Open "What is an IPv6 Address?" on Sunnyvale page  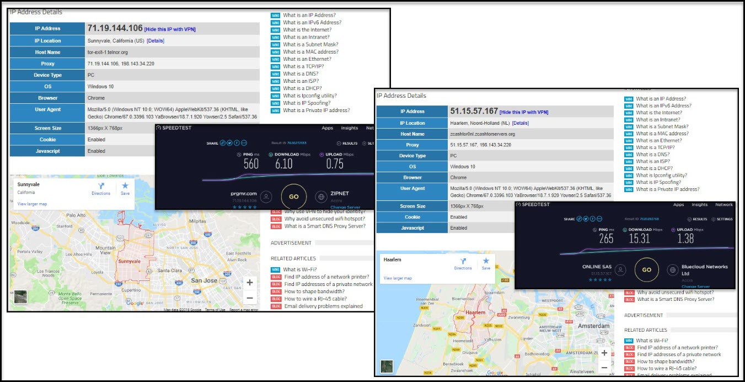click(312, 23)
